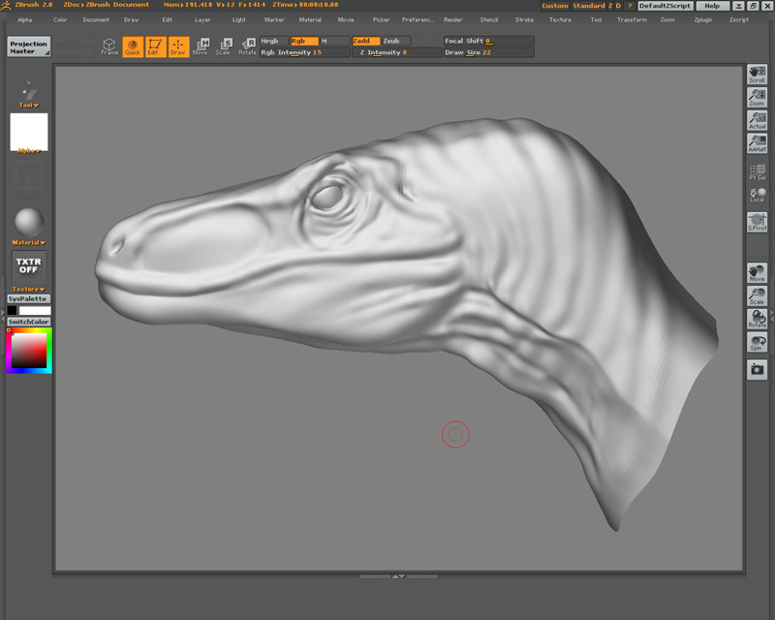Toggle Edit mode button

[x=155, y=46]
